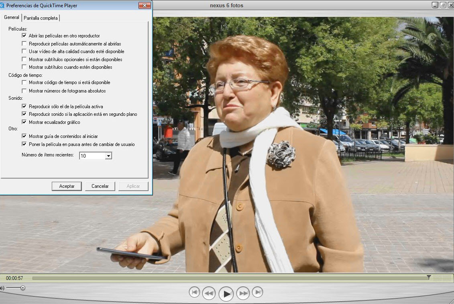Click the QuickTime icon in the dialog title bar

tap(2, 6)
